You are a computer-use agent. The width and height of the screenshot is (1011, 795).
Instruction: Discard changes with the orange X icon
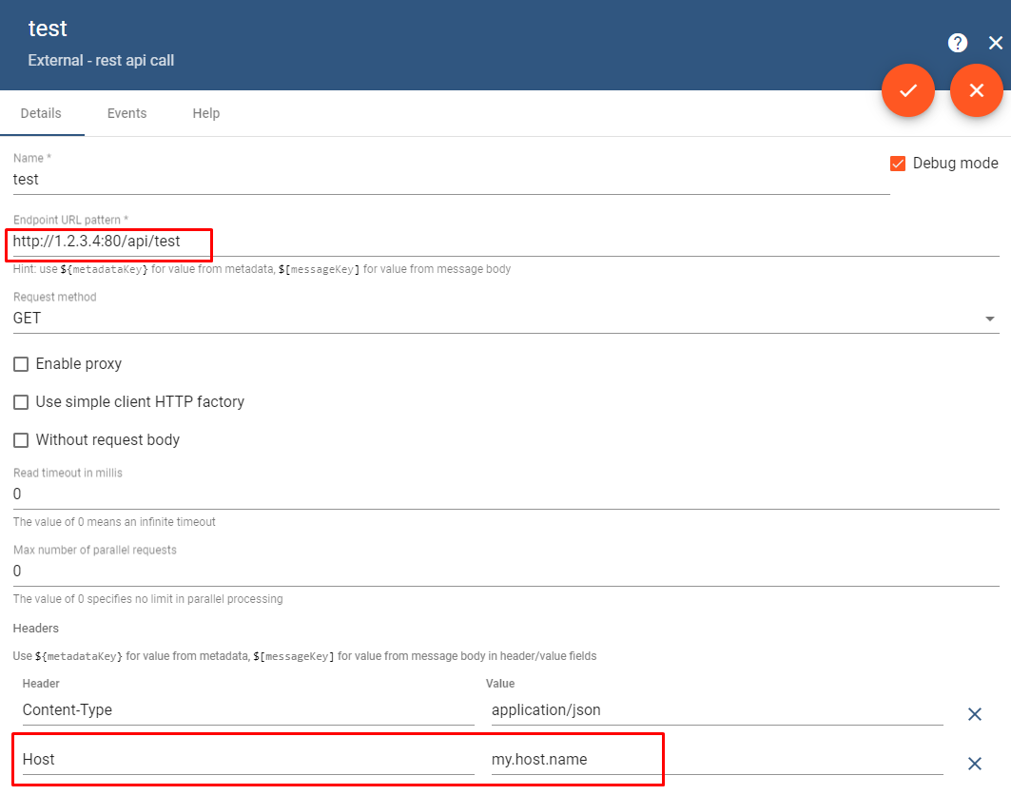pyautogui.click(x=977, y=90)
